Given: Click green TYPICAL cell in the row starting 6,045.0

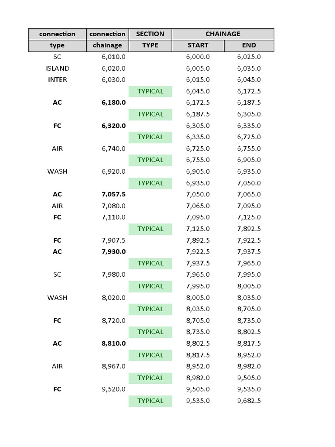Looking at the screenshot, I should click(150, 91).
